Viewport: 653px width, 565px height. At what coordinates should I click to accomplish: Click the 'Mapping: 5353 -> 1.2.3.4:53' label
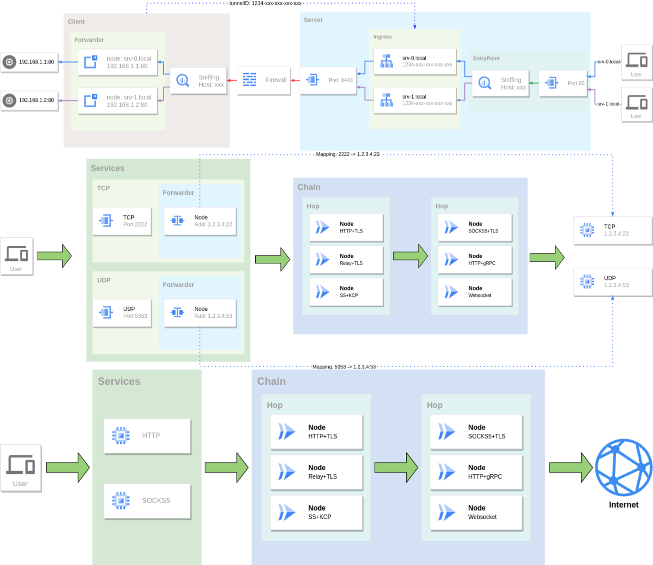point(344,367)
